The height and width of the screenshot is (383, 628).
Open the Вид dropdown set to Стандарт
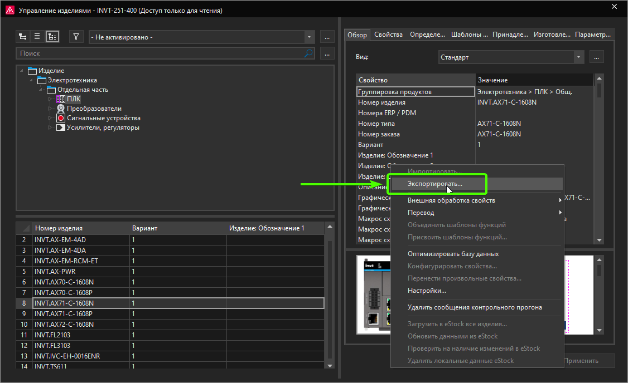coord(578,57)
